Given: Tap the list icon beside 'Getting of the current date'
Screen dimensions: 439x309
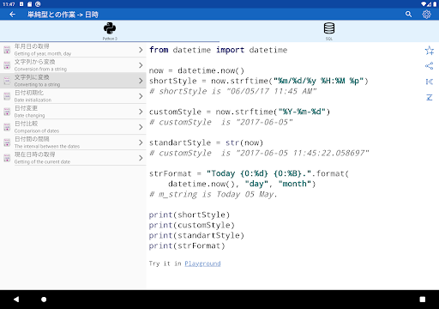Looking at the screenshot, I should (7, 158).
